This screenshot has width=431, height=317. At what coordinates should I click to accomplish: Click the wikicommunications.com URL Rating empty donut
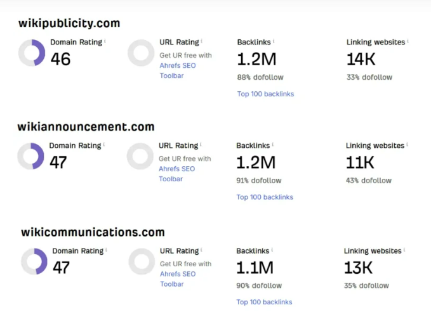pos(142,261)
